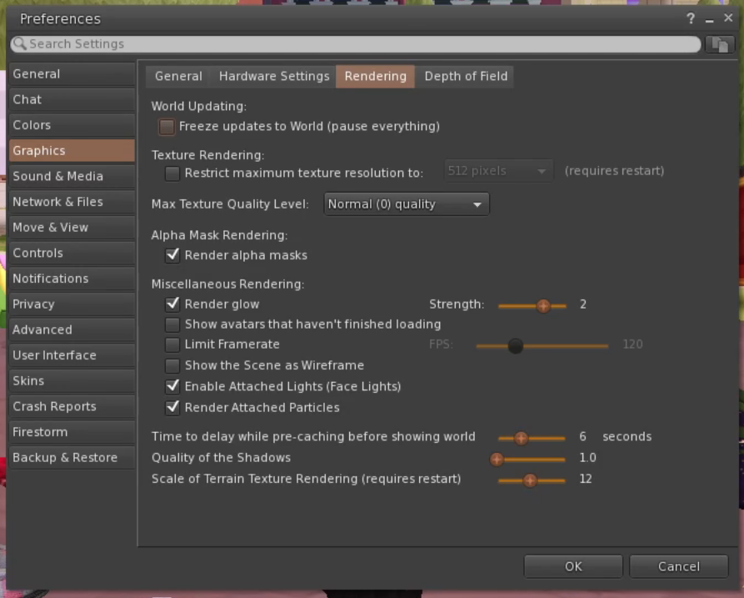Click the Terrain Texture scale slider
Image resolution: width=744 pixels, height=598 pixels.
point(532,480)
